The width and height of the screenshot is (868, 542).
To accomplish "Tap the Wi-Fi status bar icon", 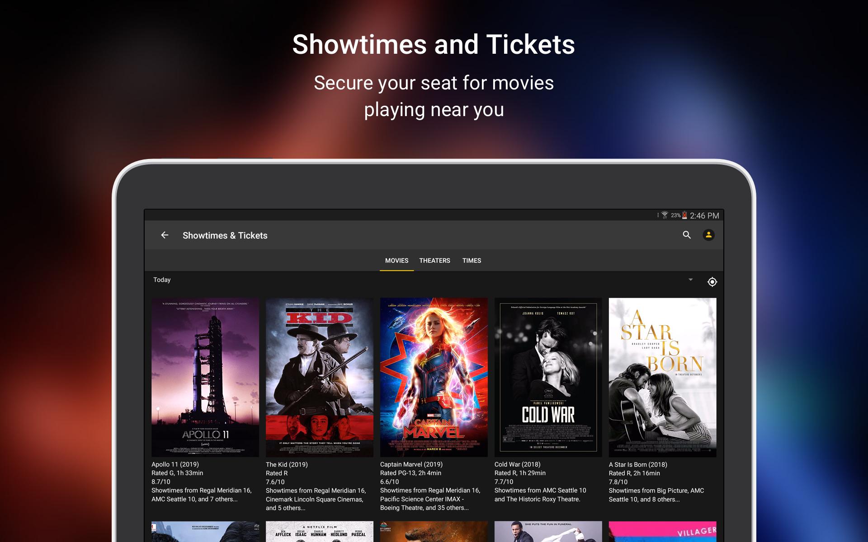I will pos(665,215).
